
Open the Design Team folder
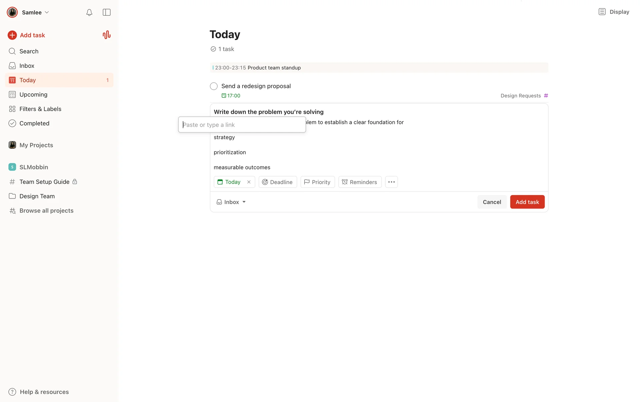pyautogui.click(x=37, y=196)
